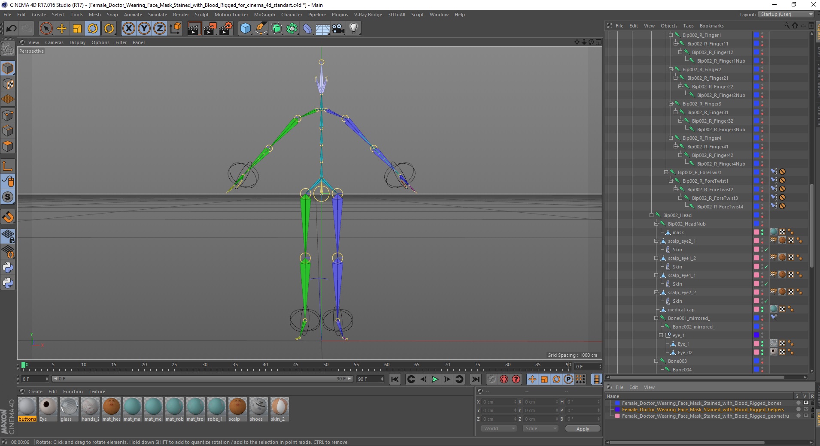Toggle Skin enable checkmark under scalp_eye2_1
Viewport: 820px width, 446px height.
(766, 250)
